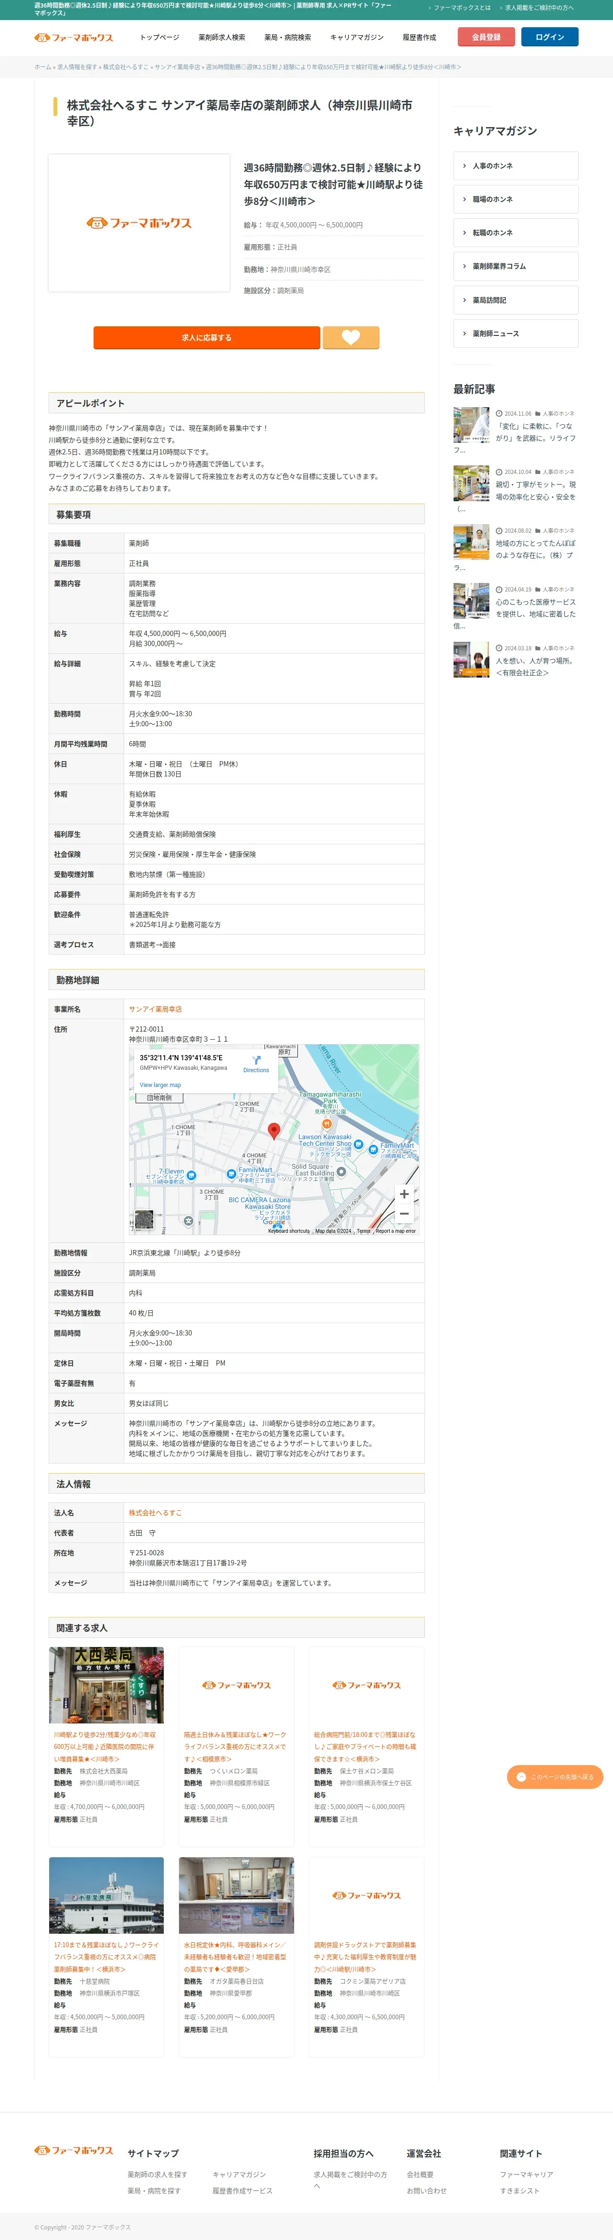Open the 2024.03.18 article thumbnail
The image size is (613, 2240).
472,660
